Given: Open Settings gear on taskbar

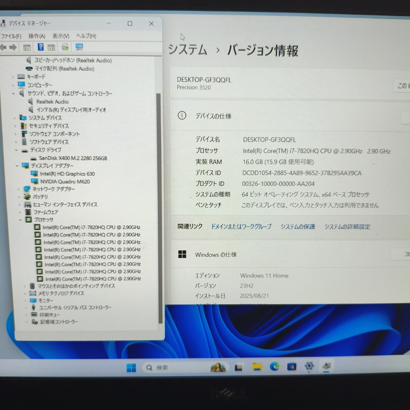Looking at the screenshot, I should [x=309, y=366].
